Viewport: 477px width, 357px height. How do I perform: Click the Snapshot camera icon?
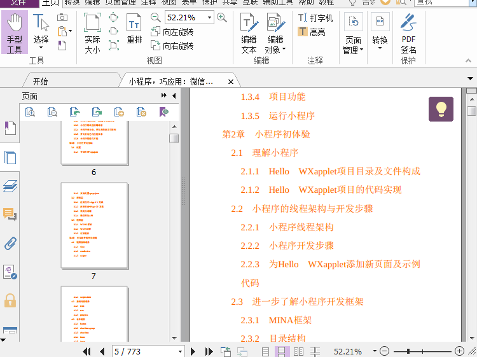coord(62,17)
